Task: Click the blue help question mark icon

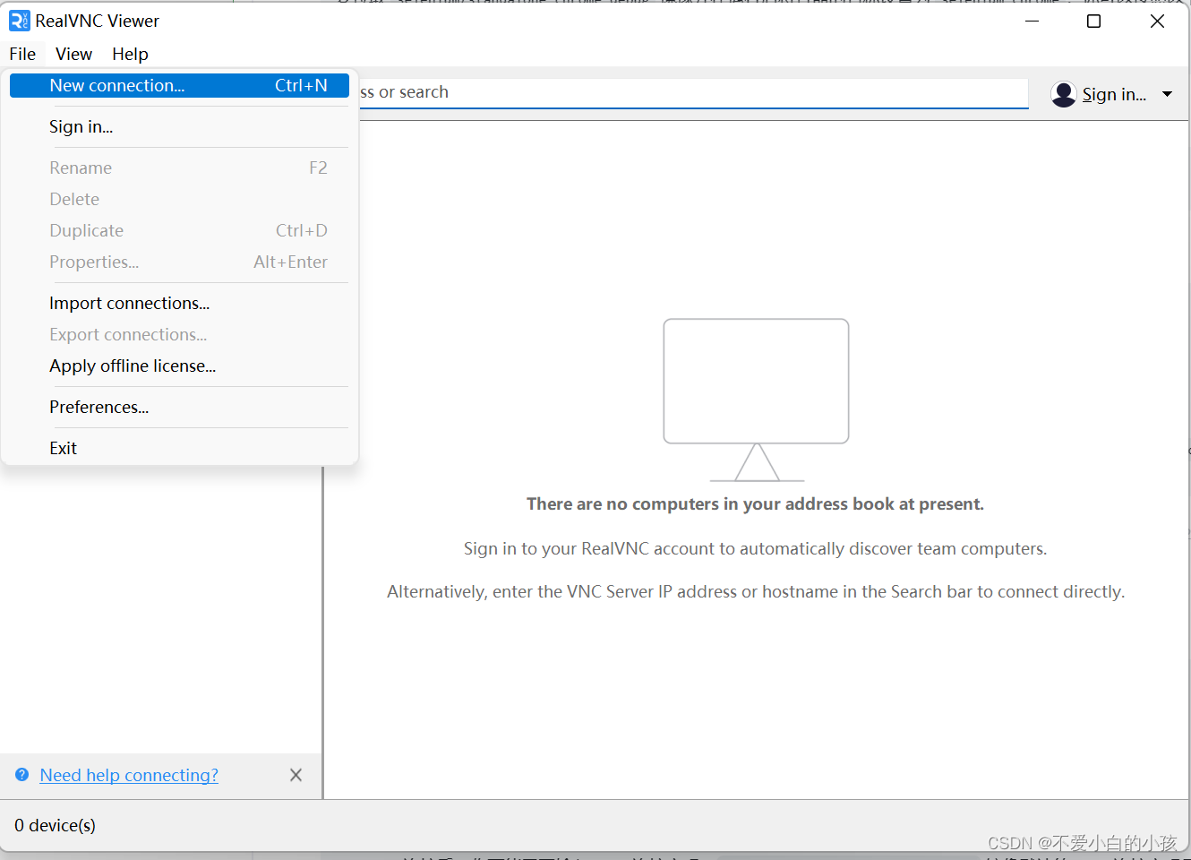Action: tap(22, 775)
